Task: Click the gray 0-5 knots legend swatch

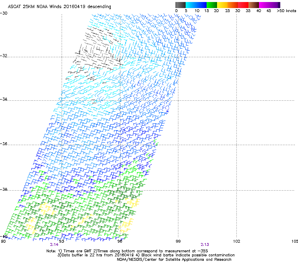Action: pos(180,5)
